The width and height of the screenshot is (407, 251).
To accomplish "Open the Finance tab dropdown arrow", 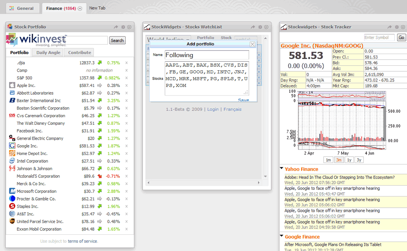I will [80, 9].
